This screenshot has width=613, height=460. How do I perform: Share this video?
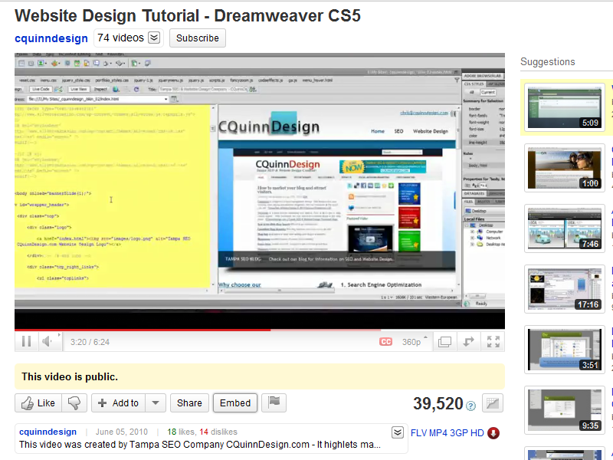click(189, 402)
